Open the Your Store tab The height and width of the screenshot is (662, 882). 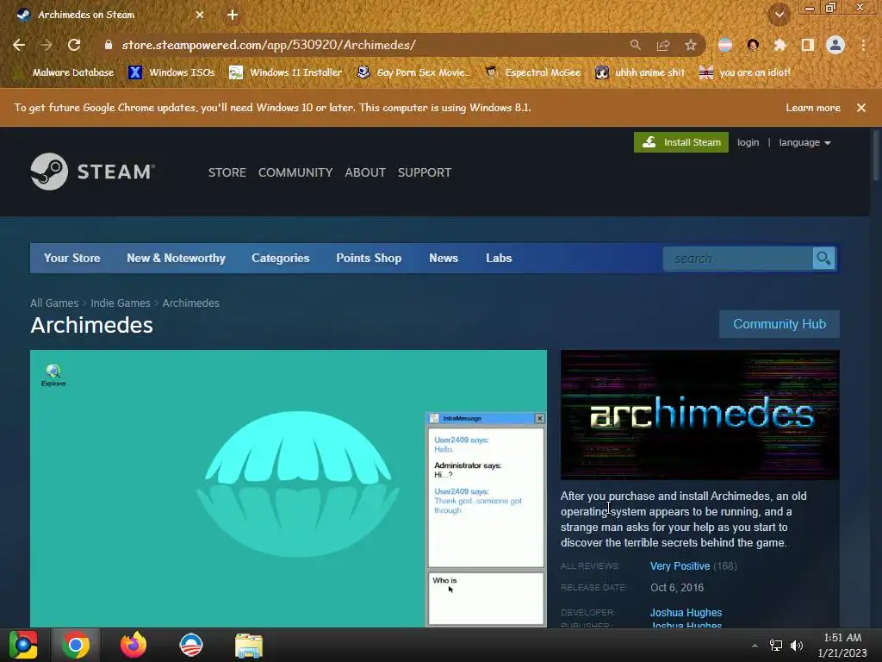(x=72, y=258)
